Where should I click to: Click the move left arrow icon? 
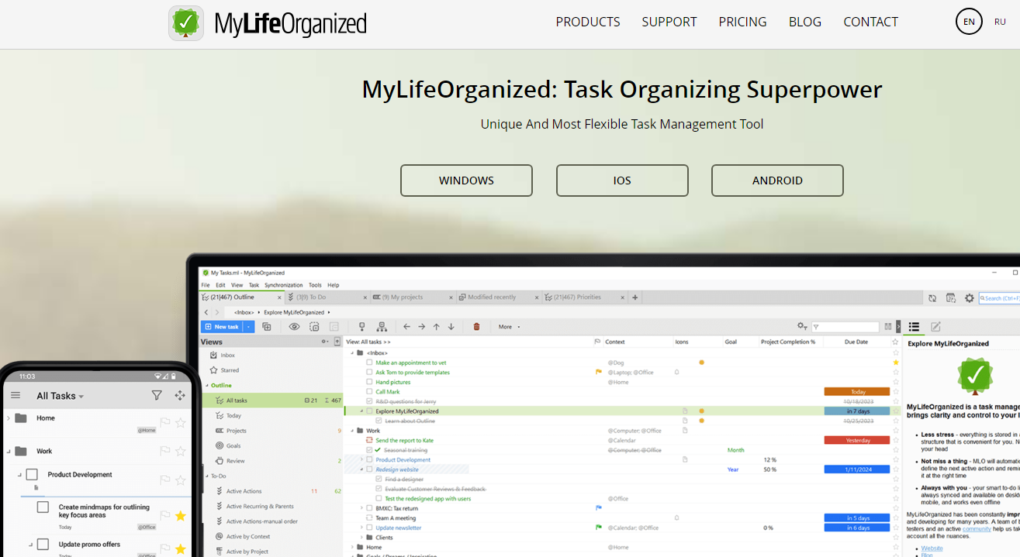(406, 327)
